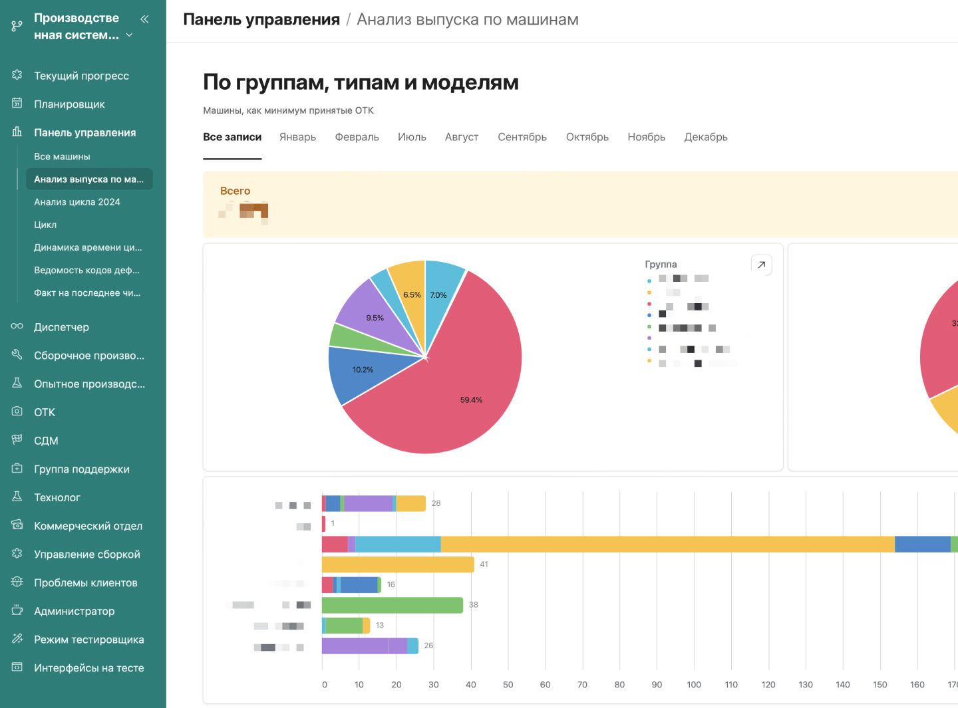Select Анализ выпуска по машинам item
Image resolution: width=958 pixels, height=708 pixels.
coord(89,179)
